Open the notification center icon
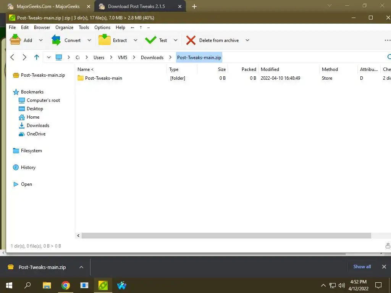Viewport: 391px width, 293px height. (378, 285)
